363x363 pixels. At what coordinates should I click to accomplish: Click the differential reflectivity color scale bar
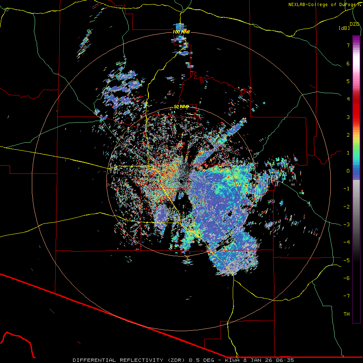tap(356, 179)
